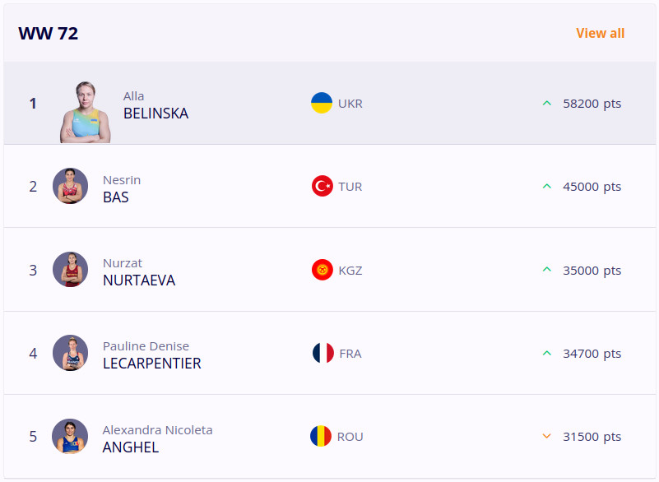
Task: Click Alla Belinska's athlete photo
Action: pyautogui.click(x=86, y=112)
